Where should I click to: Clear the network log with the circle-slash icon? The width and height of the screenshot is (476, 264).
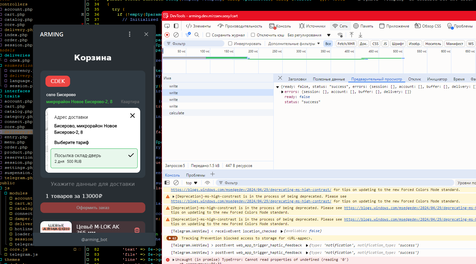pyautogui.click(x=176, y=35)
